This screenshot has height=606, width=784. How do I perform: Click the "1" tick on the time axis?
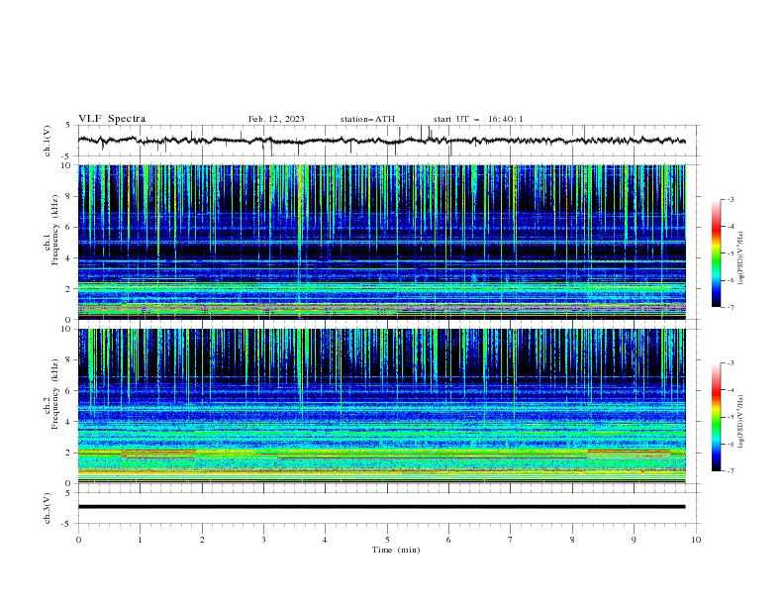coord(140,540)
